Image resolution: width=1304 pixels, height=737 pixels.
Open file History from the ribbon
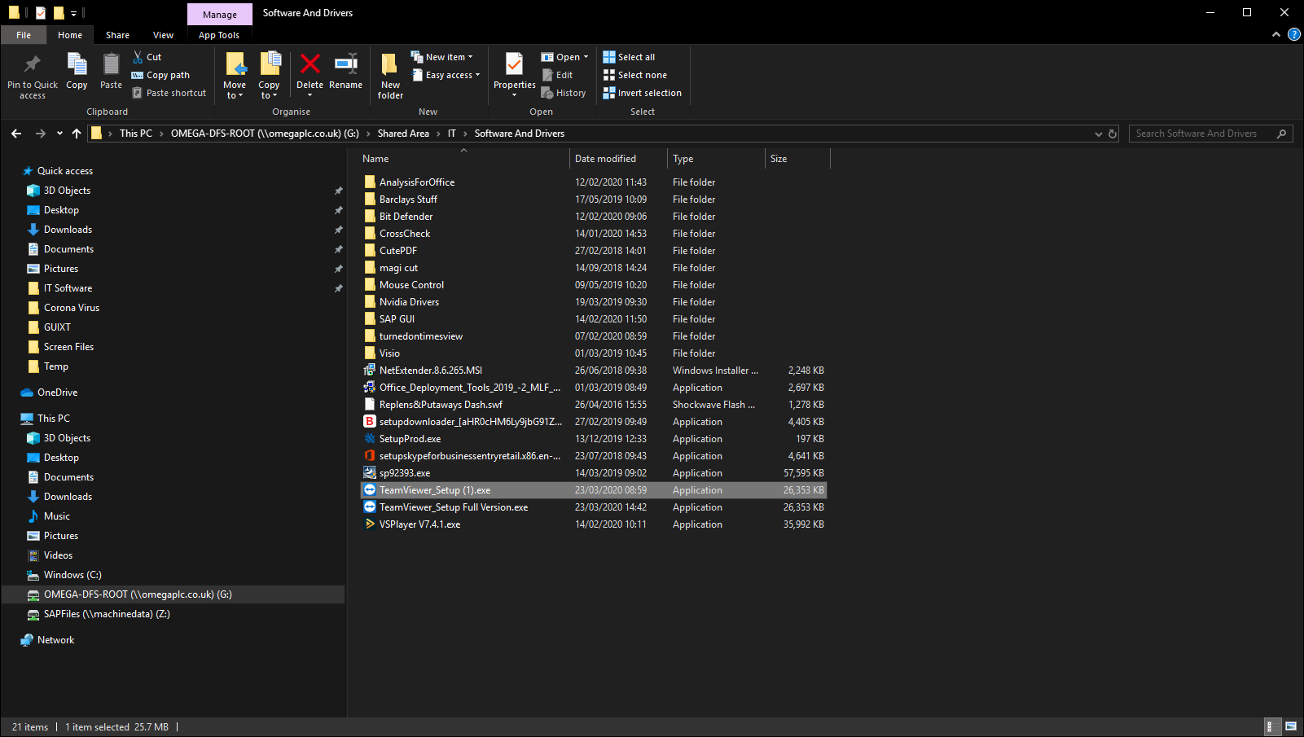[x=564, y=93]
